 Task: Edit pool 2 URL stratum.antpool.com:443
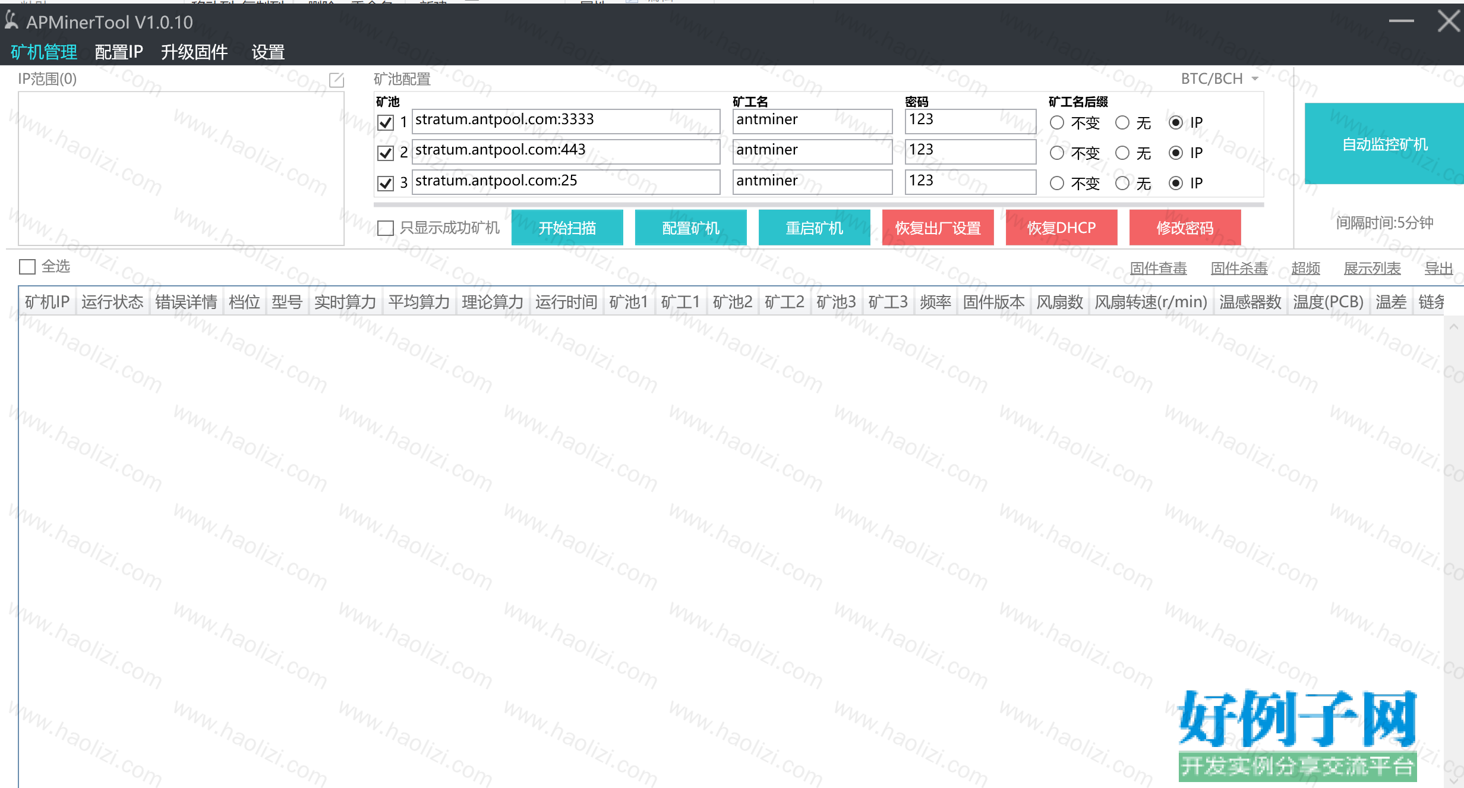click(x=566, y=151)
